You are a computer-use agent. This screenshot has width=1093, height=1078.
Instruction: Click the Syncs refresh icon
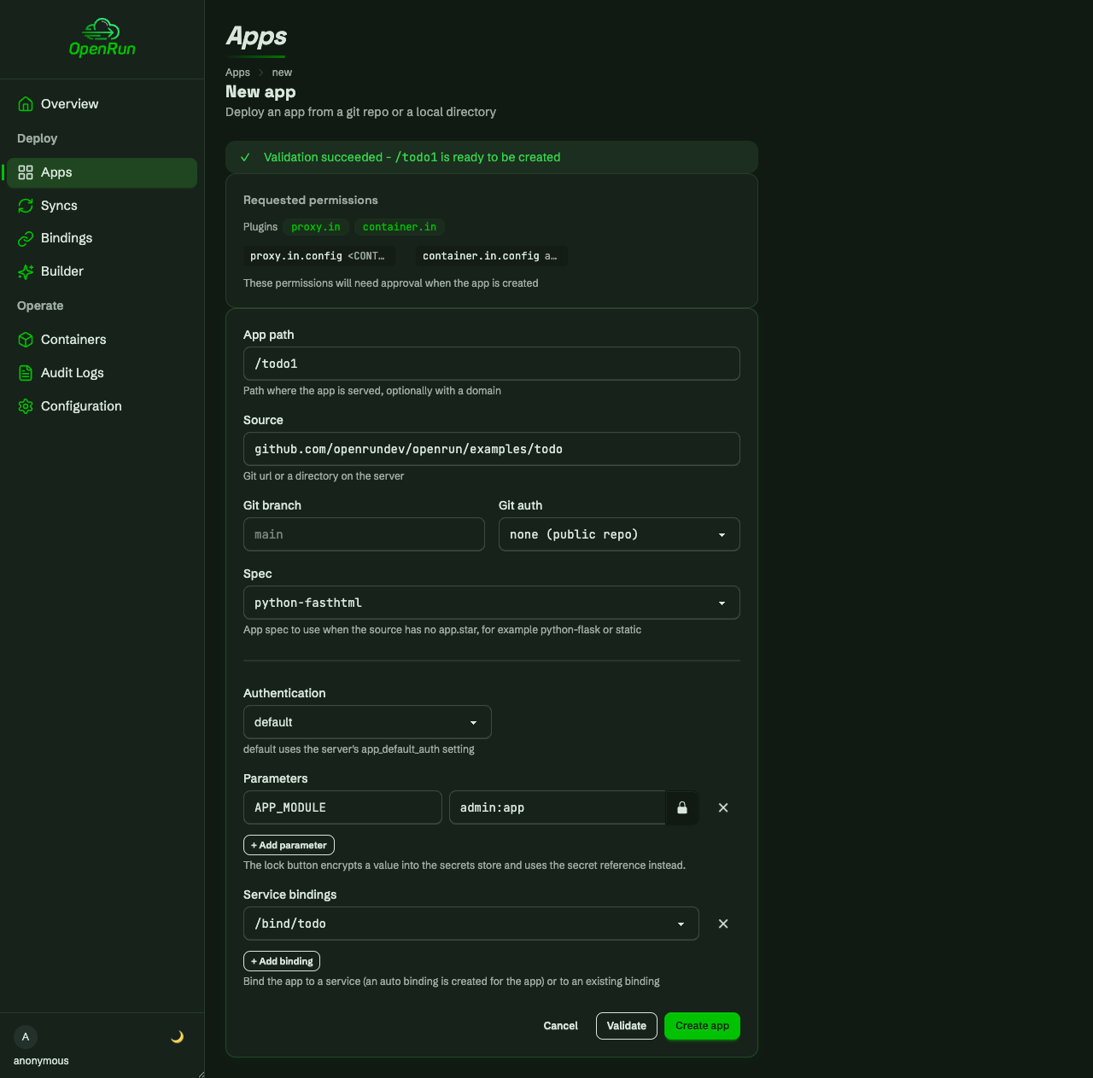click(x=26, y=206)
